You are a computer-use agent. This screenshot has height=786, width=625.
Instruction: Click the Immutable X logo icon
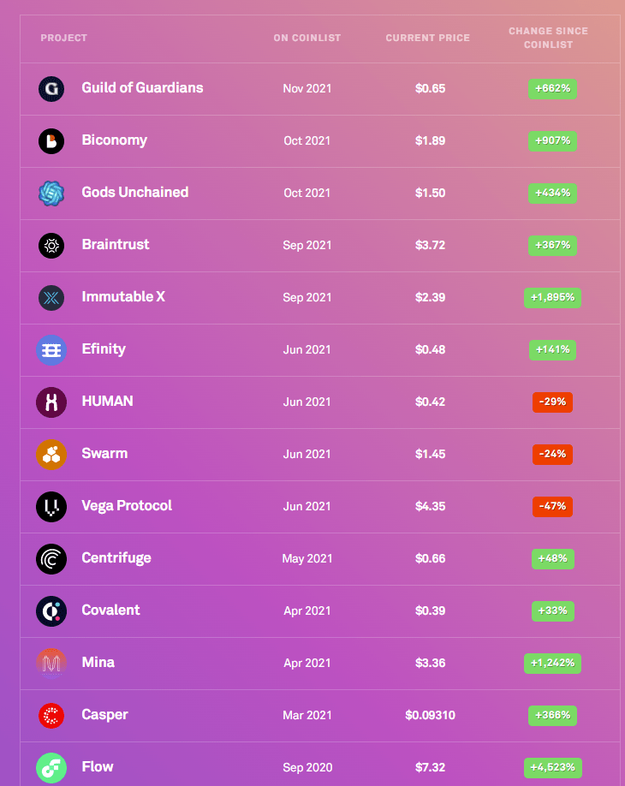coord(51,298)
